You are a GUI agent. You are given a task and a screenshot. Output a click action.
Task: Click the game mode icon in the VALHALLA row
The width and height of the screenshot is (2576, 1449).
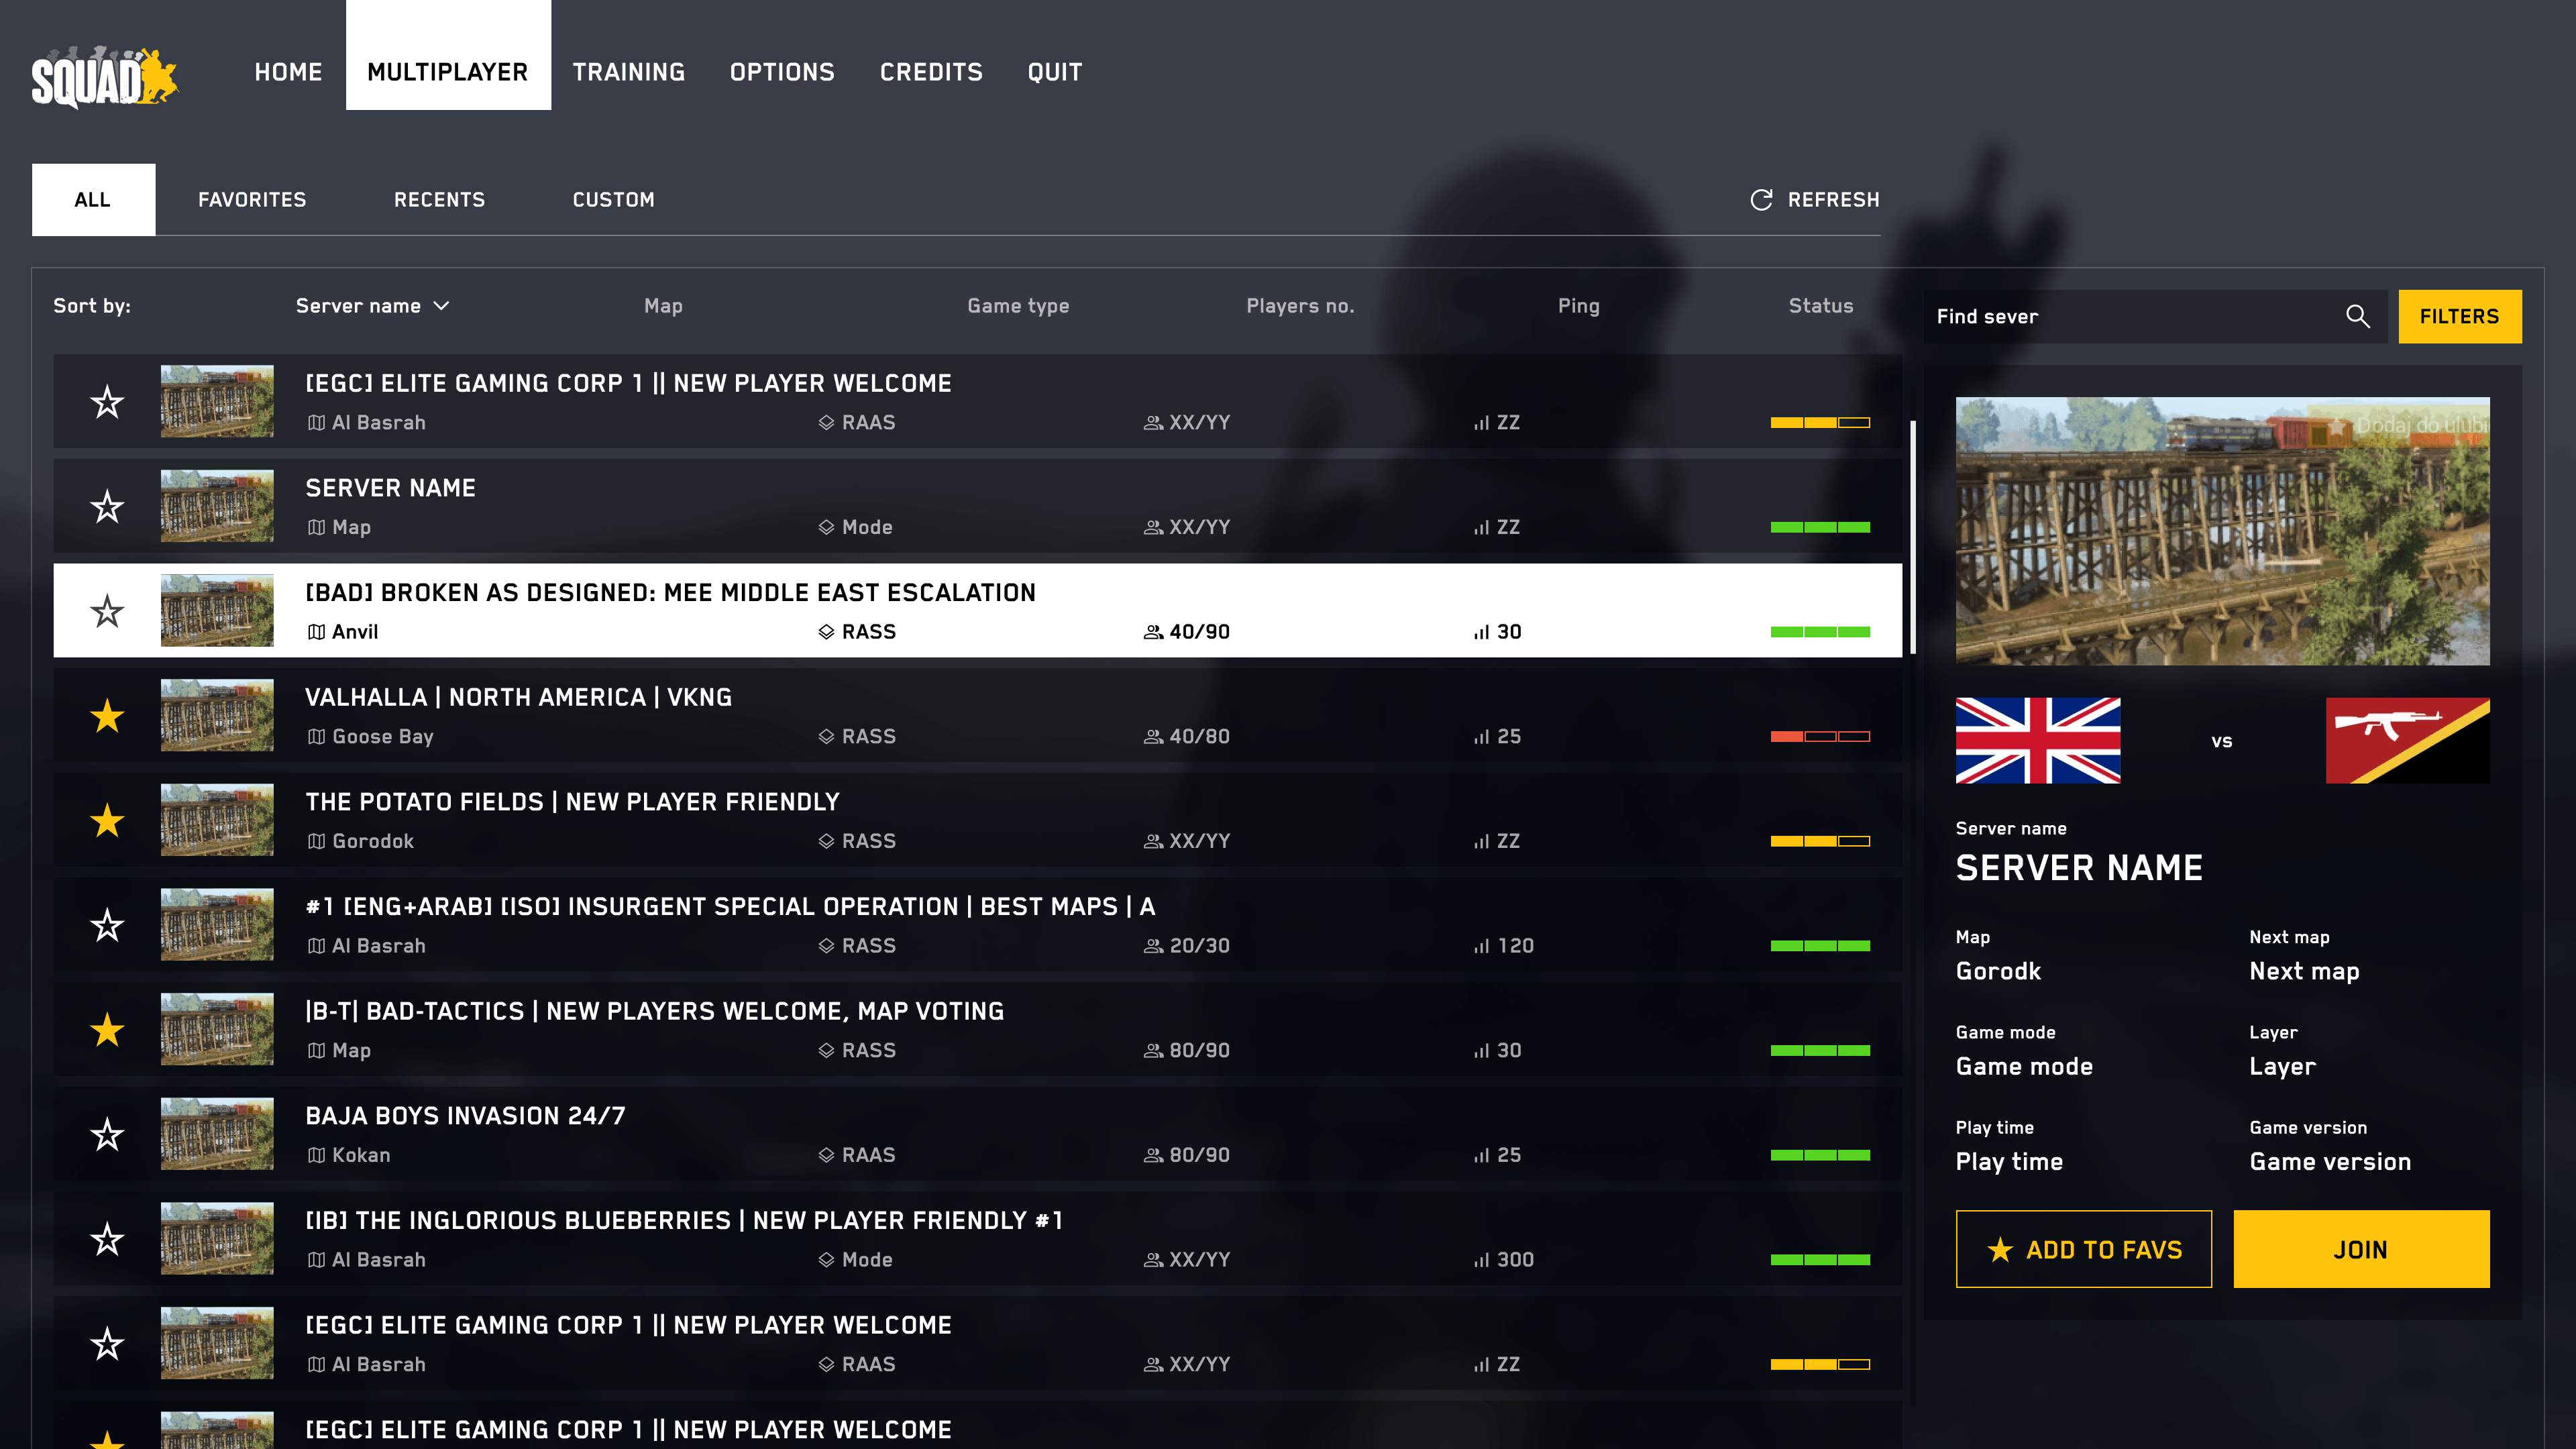coord(826,737)
